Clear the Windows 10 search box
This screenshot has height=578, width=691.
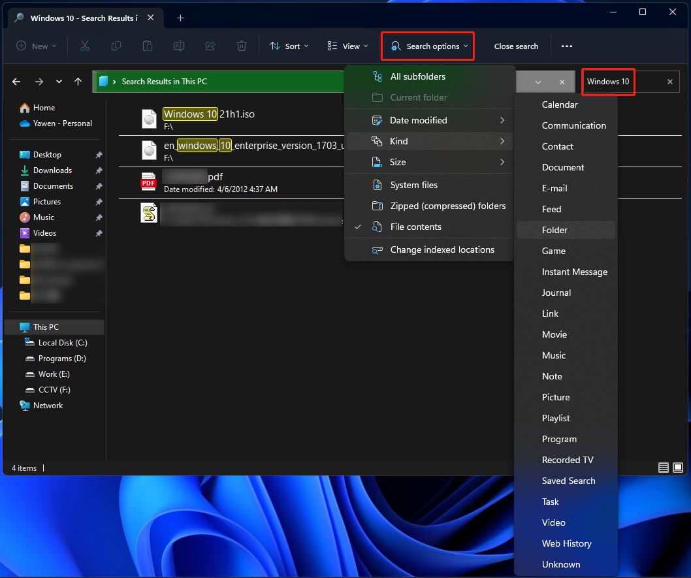click(x=669, y=82)
